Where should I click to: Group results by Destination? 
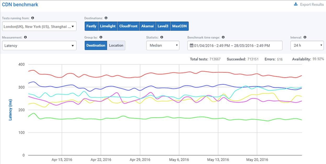[96, 46]
